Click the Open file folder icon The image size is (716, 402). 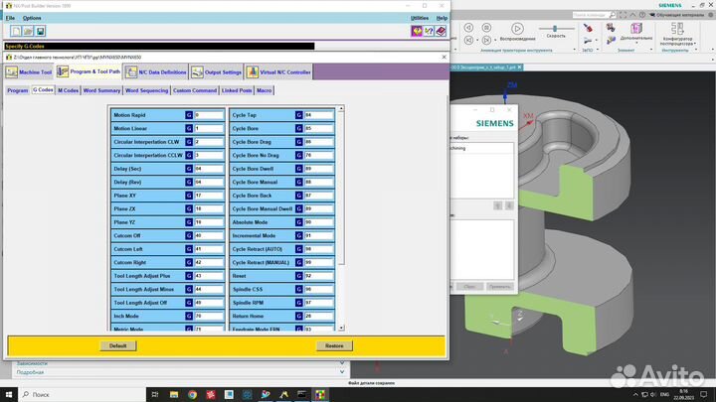[x=29, y=32]
